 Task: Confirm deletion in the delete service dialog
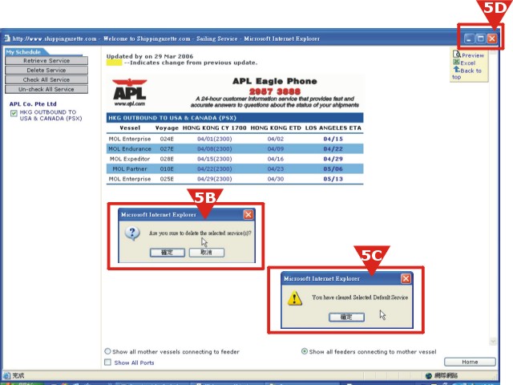pyautogui.click(x=168, y=253)
